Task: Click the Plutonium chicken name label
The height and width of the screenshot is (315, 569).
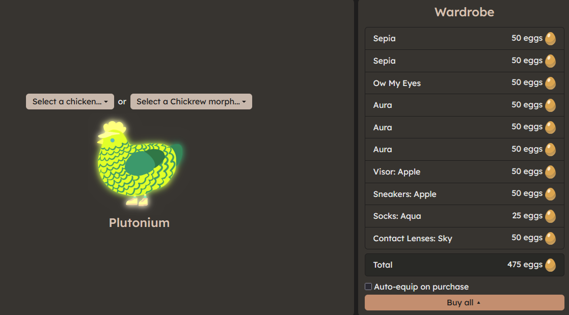Action: point(139,223)
